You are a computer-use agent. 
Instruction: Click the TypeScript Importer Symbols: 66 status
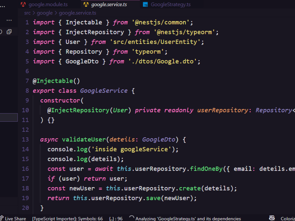click(x=68, y=219)
